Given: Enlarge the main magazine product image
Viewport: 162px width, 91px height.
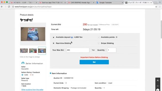Looking at the screenshot, I should click(33, 34).
